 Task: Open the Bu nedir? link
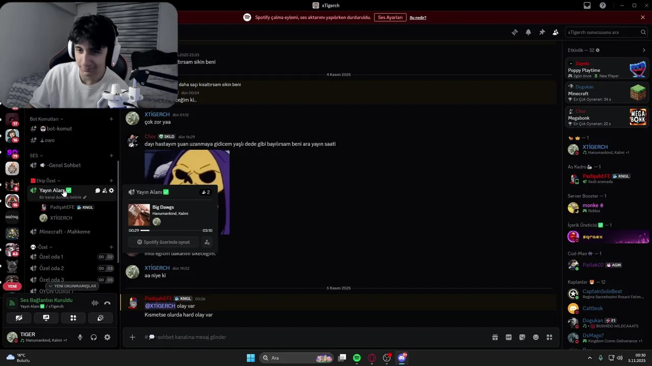[418, 18]
